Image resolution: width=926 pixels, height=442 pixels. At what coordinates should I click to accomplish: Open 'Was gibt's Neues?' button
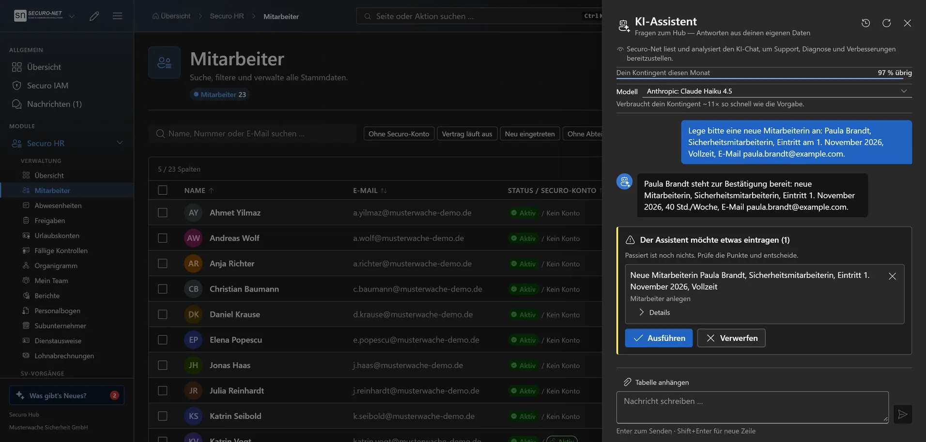[67, 395]
